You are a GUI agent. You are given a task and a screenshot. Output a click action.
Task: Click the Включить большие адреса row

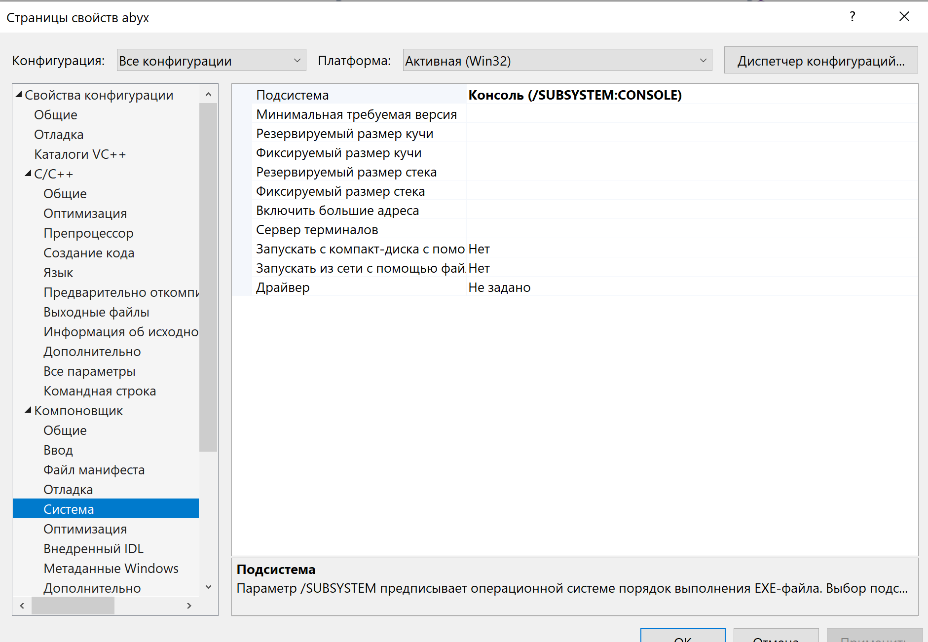click(337, 211)
